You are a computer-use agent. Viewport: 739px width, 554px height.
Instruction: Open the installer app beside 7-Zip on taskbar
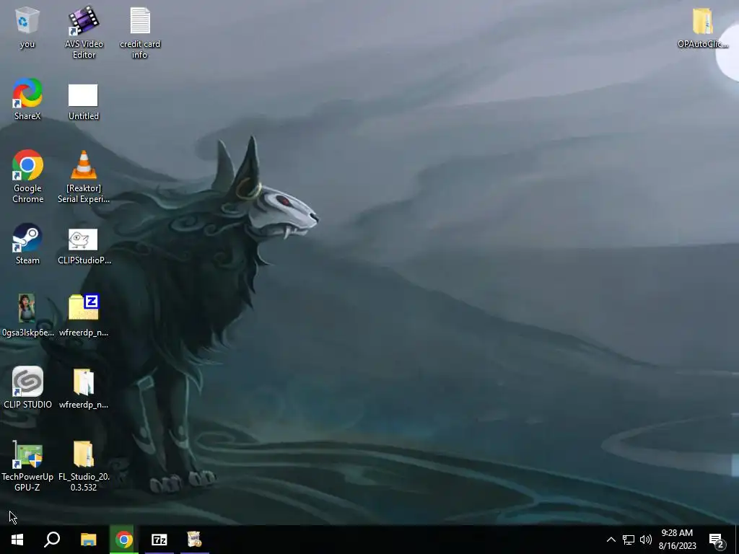click(x=195, y=540)
